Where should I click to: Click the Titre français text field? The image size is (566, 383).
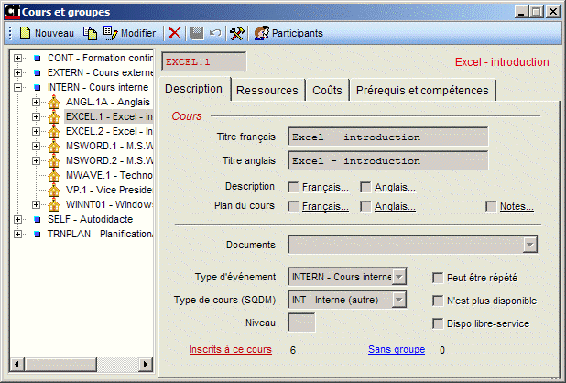pos(387,137)
